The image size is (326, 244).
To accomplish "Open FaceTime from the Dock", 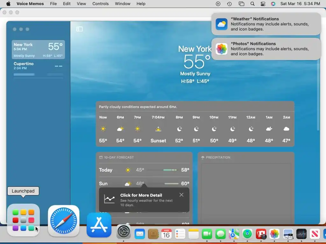I will (207, 234).
